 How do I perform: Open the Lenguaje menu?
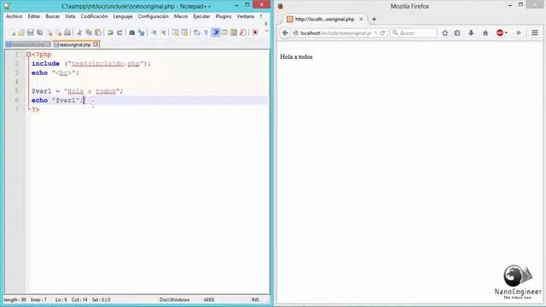click(x=123, y=16)
